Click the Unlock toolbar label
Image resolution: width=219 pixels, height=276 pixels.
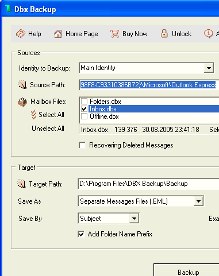[x=182, y=34]
